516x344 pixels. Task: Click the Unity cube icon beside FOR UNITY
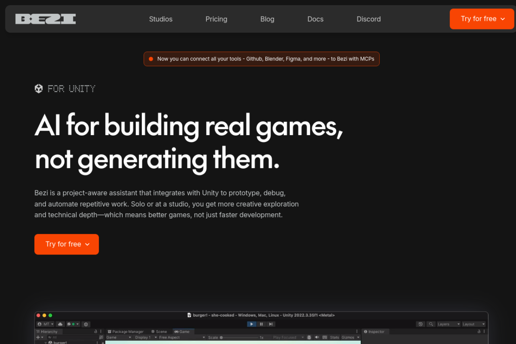pyautogui.click(x=39, y=88)
